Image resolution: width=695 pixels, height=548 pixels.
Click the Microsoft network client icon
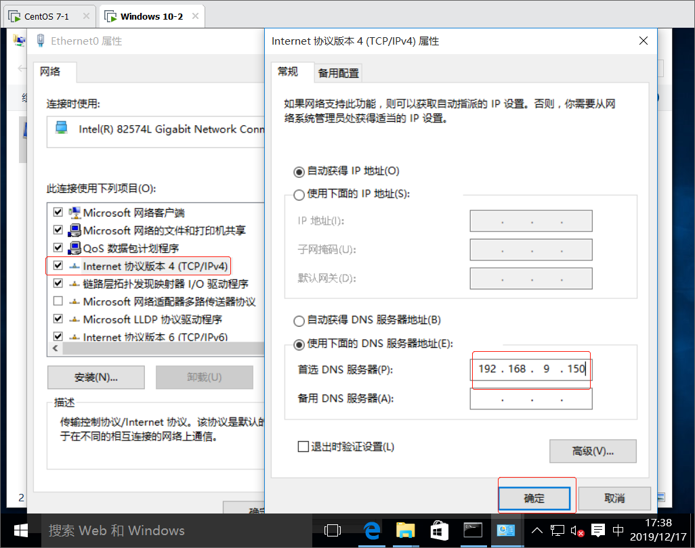point(75,212)
